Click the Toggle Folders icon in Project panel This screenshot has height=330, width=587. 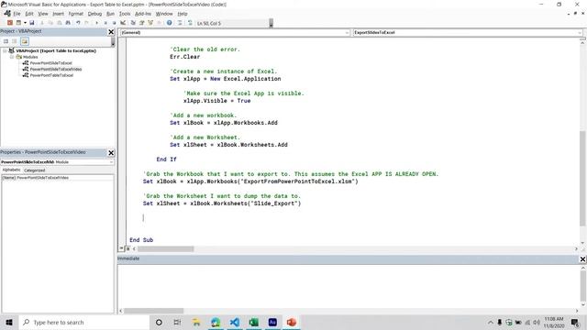[25, 41]
